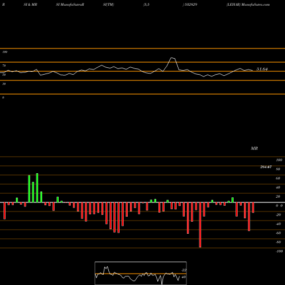Click the 60 label on MR axis

click(278, 178)
